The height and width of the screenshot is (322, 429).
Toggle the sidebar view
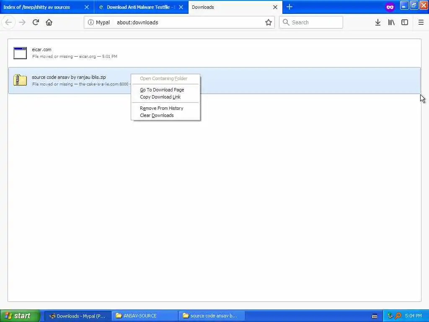pyautogui.click(x=405, y=23)
